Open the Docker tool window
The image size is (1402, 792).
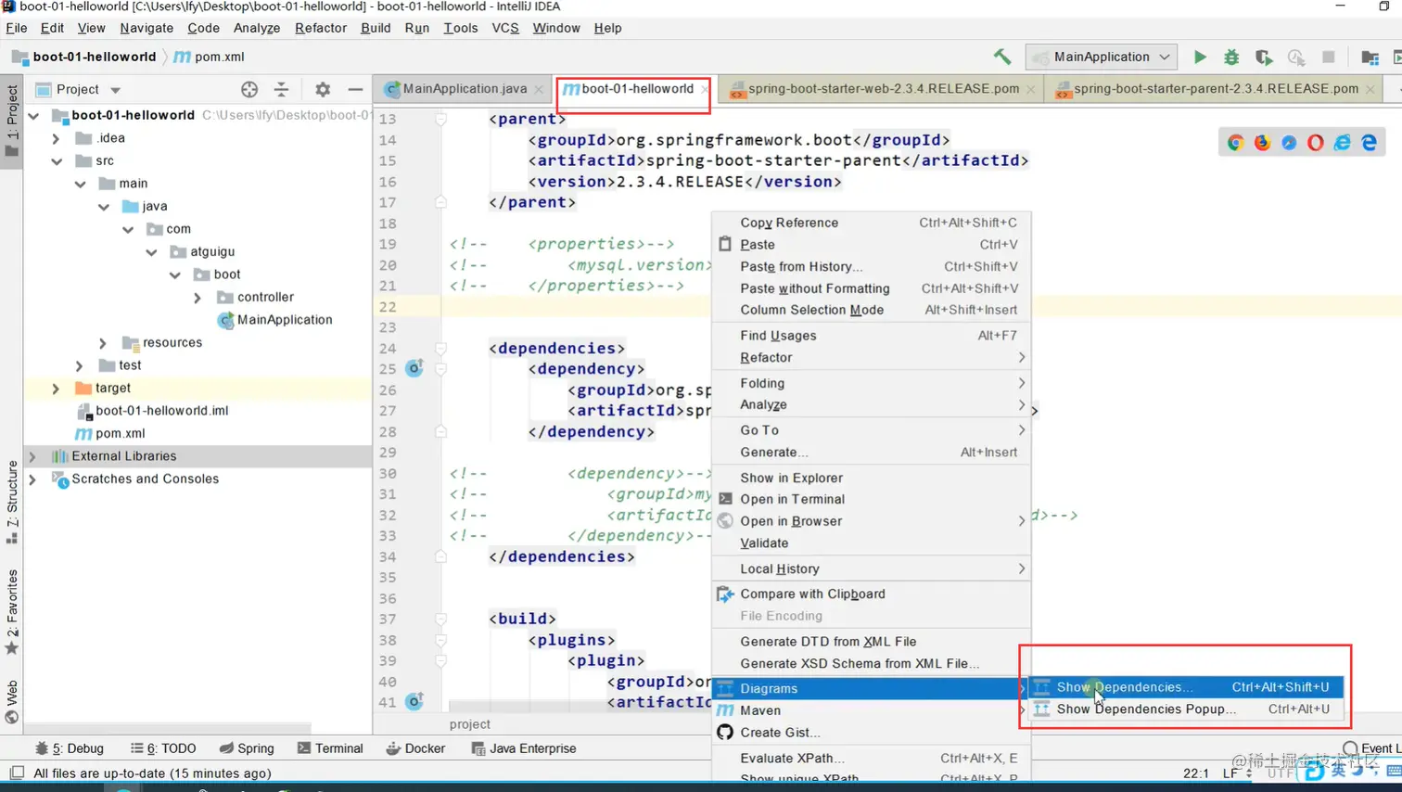click(x=416, y=748)
